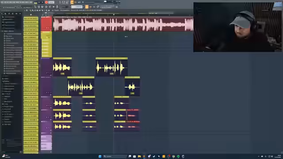Open Spotify from the Windows taskbar
Image resolution: width=283 pixels, height=159 pixels.
click(x=178, y=156)
